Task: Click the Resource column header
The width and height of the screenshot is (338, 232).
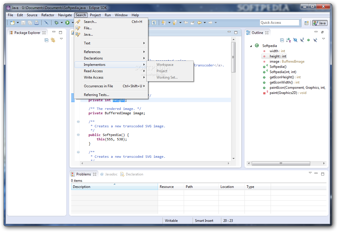Action: click(171, 187)
